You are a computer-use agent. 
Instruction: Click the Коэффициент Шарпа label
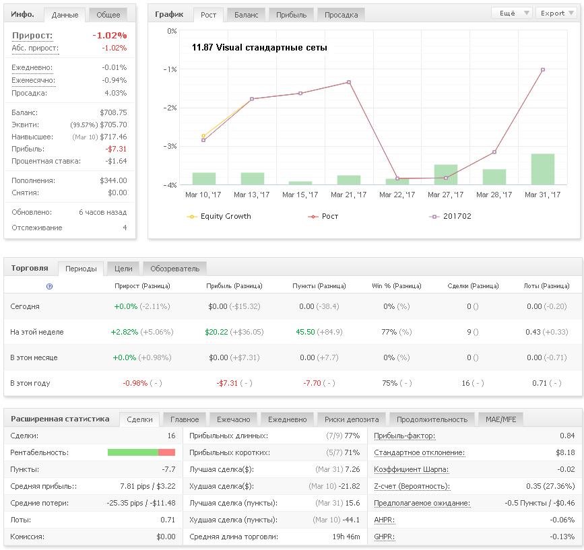411,470
